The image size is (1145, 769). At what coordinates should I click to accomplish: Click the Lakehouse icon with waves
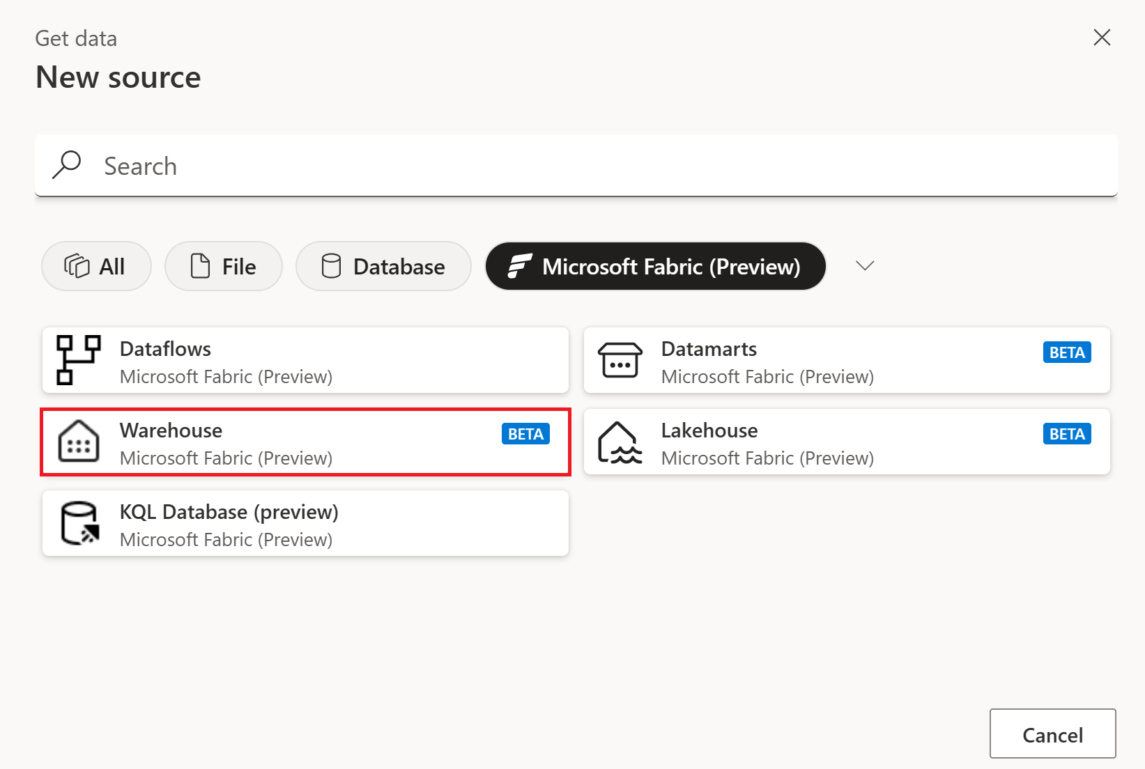pyautogui.click(x=620, y=442)
